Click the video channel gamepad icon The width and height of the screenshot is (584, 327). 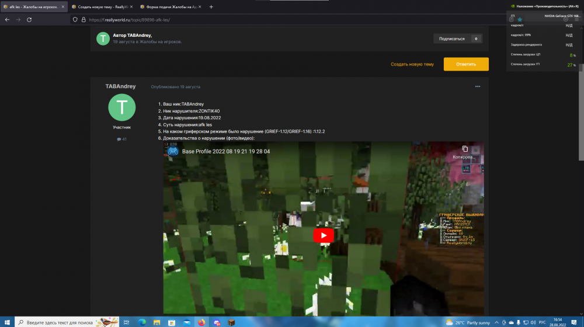172,151
